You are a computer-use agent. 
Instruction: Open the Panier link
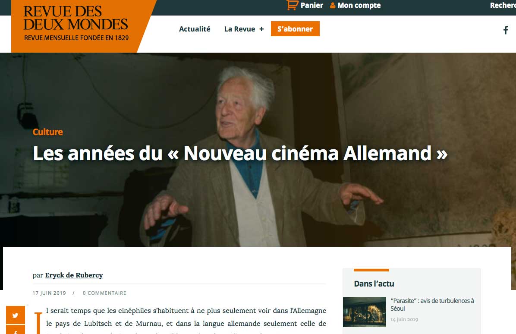[311, 5]
